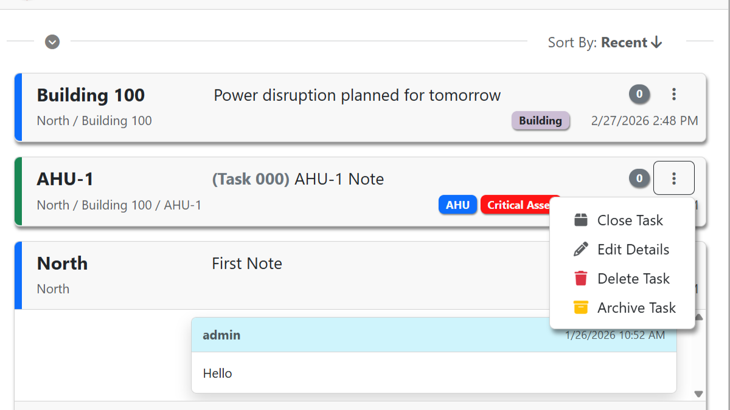
Task: Select Close Task from the context menu
Action: coord(630,220)
